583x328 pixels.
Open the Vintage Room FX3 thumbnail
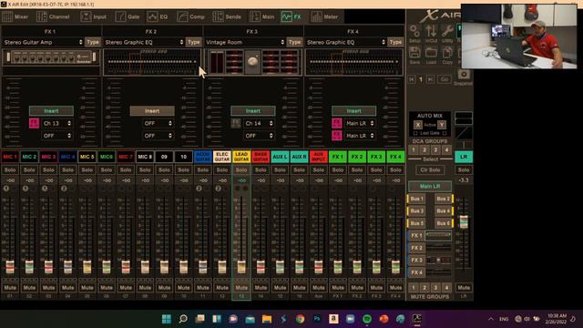(x=253, y=62)
